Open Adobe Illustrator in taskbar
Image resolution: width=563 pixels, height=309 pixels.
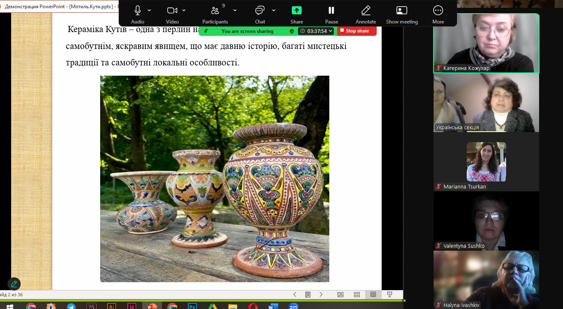(111, 306)
